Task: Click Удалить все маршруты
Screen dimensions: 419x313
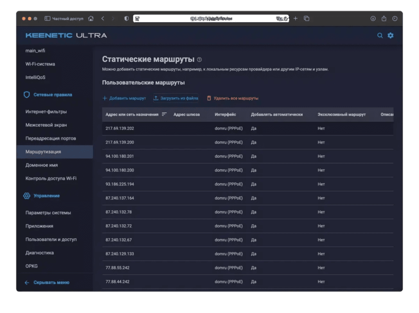Action: tap(232, 98)
